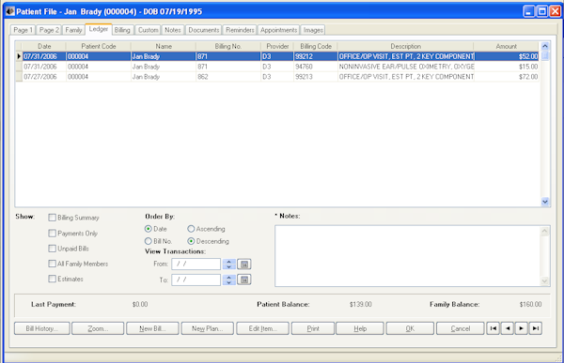Click into the To date field
Screen dimensions: 564x363
point(196,280)
